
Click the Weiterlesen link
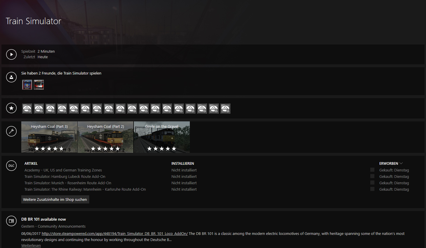point(31,246)
